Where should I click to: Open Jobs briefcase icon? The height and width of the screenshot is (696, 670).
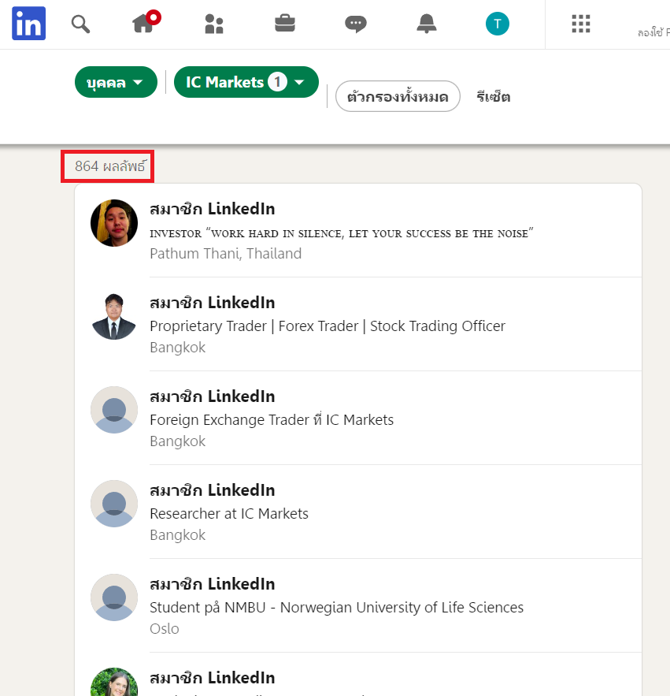coord(285,24)
